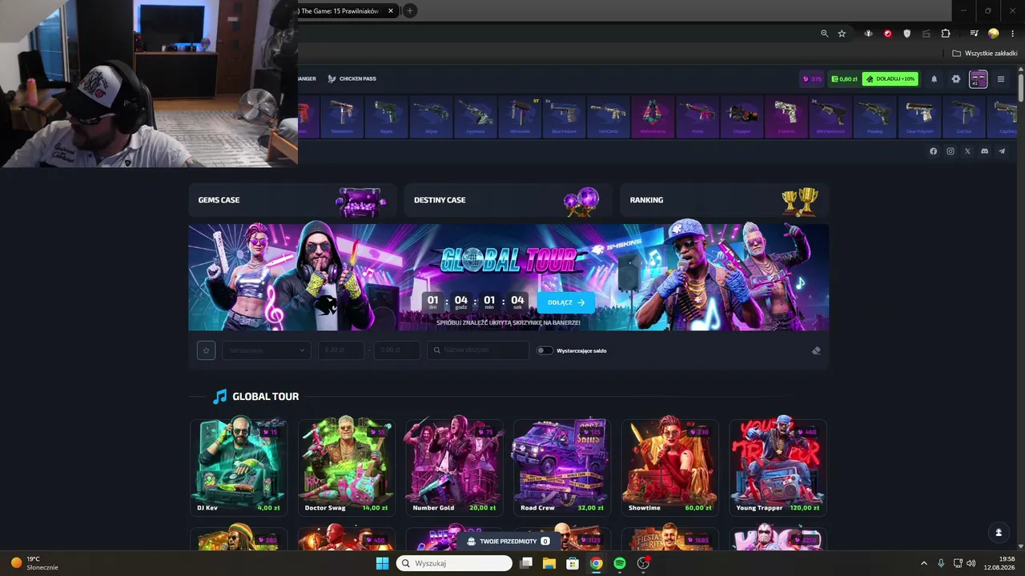
Task: Open the Destiny Case section
Action: point(508,200)
